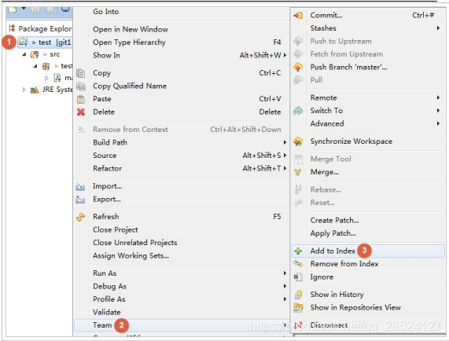Click the Merge icon next to Merge...

298,172
